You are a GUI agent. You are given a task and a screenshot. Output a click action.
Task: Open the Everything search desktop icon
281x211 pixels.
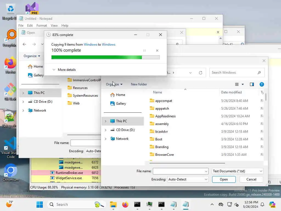[10, 38]
